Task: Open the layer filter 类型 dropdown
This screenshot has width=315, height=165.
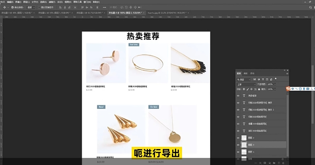Action: coord(244,80)
